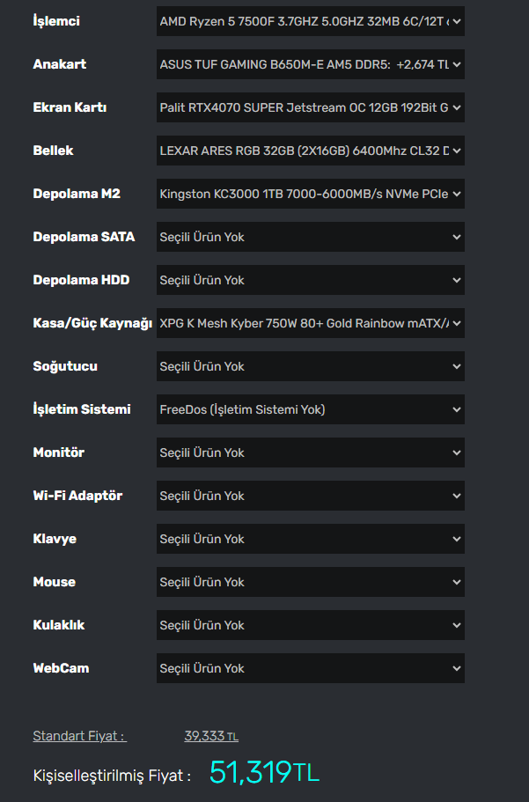This screenshot has height=802, width=529.
Task: Open the Ekran Kartı graphics card dropdown
Action: click(310, 107)
